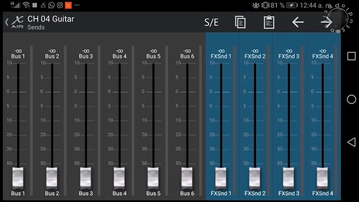Select the FXSnd 1 label at top
Screen dimensions: 359x202
(x=221, y=56)
